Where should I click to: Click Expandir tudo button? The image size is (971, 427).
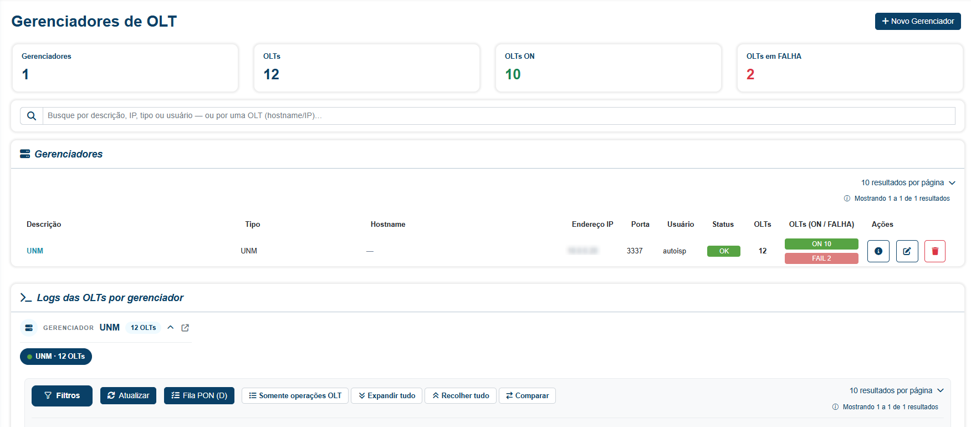tap(387, 395)
